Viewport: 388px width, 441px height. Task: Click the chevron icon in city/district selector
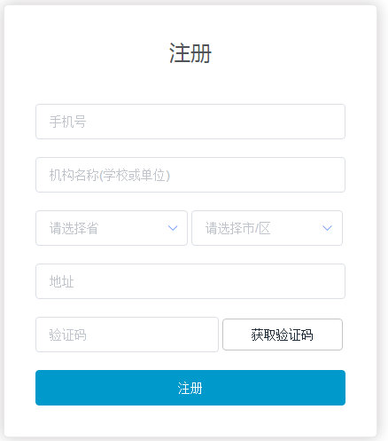[x=327, y=228]
